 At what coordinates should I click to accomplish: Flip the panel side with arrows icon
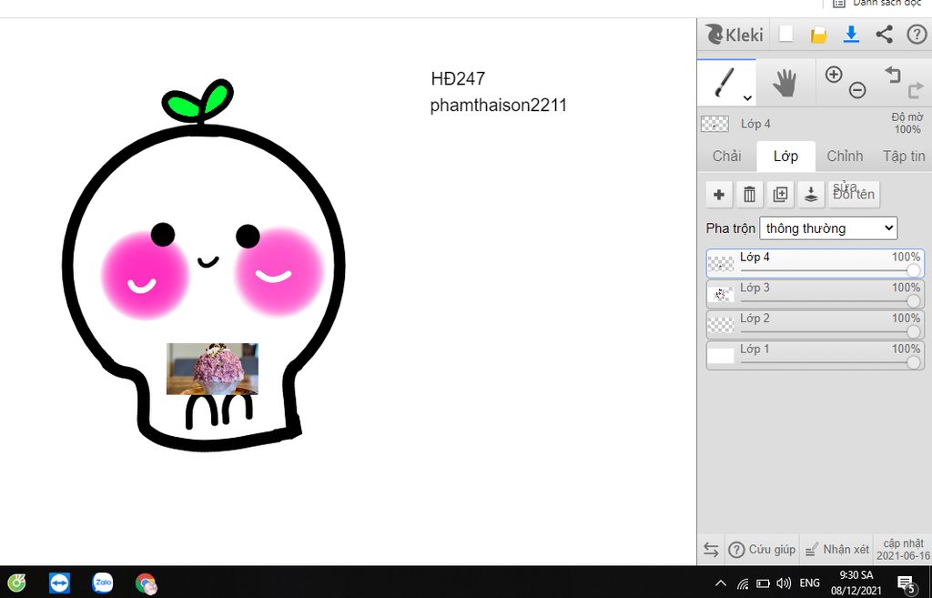711,550
